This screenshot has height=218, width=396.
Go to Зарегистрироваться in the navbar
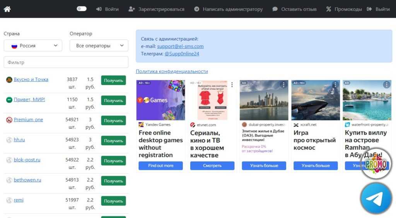(x=156, y=9)
